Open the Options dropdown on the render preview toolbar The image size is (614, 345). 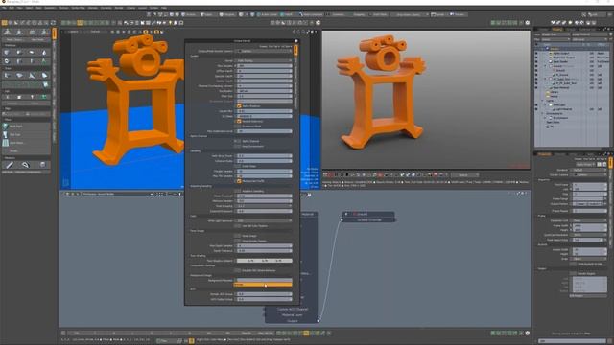[x=464, y=174]
